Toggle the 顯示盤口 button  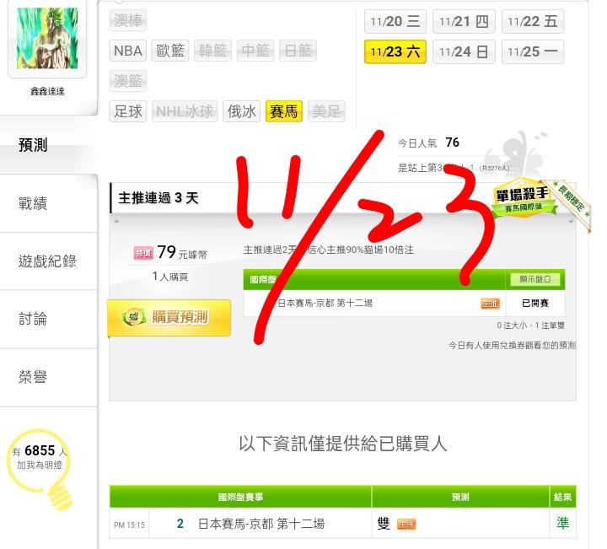point(534,279)
